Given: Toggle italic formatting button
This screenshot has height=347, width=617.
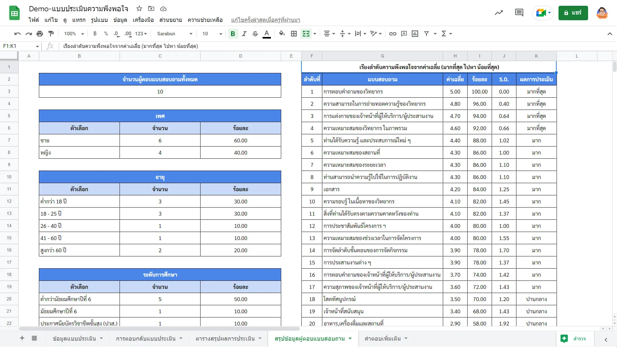Looking at the screenshot, I should (244, 34).
